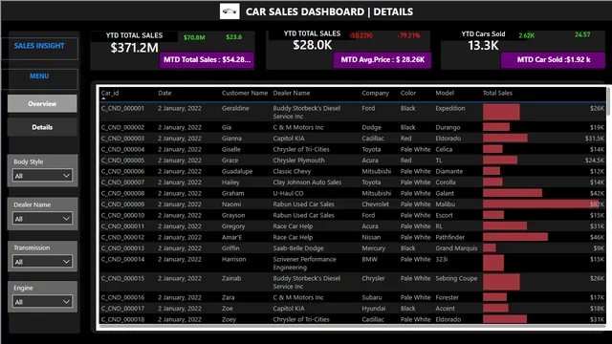612x344 pixels.
Task: Click the Customer Name column header
Action: [245, 93]
